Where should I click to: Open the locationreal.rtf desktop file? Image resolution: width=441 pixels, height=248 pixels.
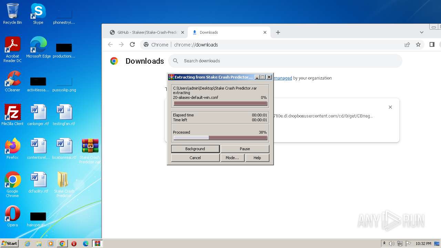point(64,149)
